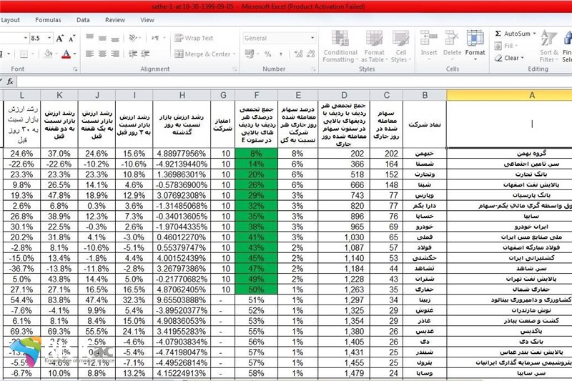Open the Formulas ribbon tab
This screenshot has height=381, width=572.
click(x=48, y=20)
